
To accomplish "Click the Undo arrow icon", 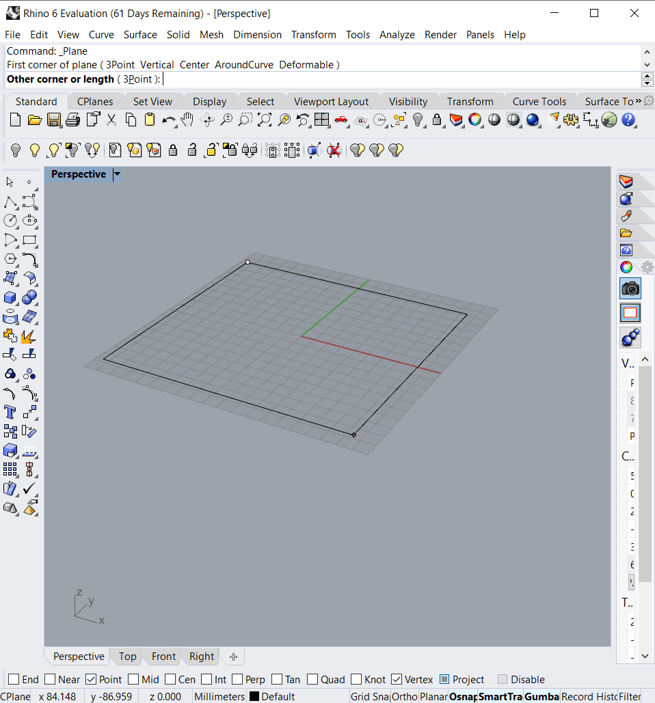I will pos(168,120).
